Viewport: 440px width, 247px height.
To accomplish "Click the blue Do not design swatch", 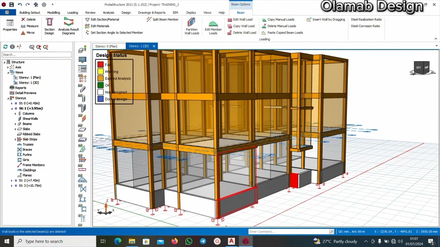I will click(x=100, y=99).
